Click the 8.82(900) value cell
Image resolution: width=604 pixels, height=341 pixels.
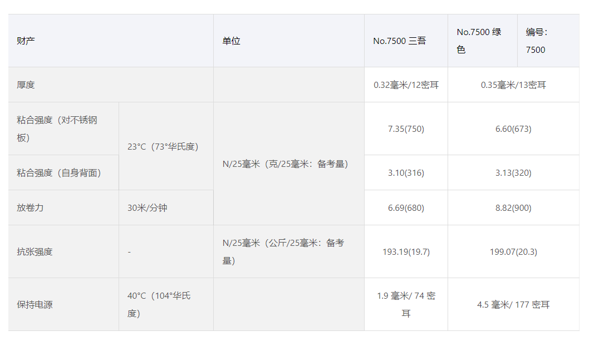click(513, 208)
